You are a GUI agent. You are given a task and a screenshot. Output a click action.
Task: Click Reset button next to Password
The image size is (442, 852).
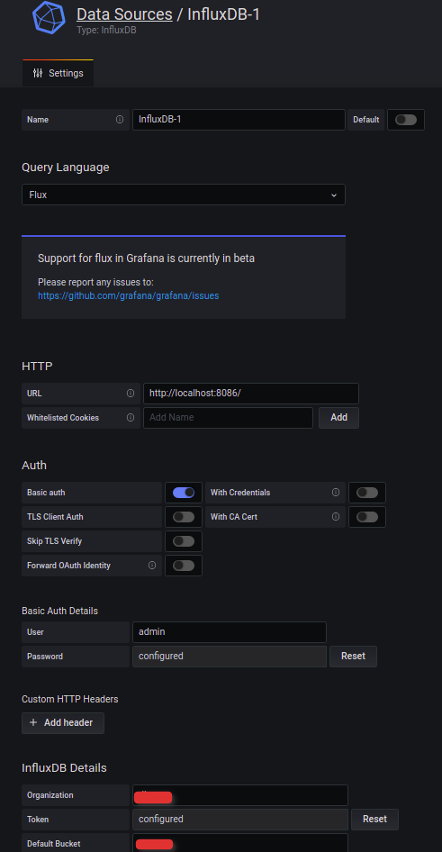point(353,657)
